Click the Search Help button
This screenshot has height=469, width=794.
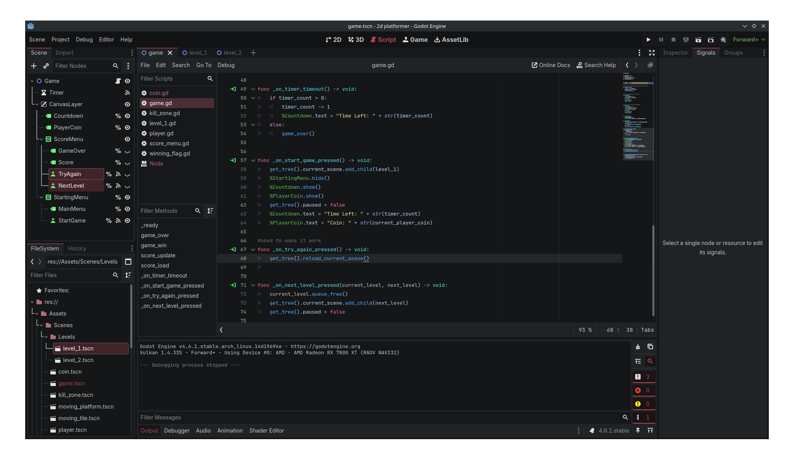(x=596, y=65)
